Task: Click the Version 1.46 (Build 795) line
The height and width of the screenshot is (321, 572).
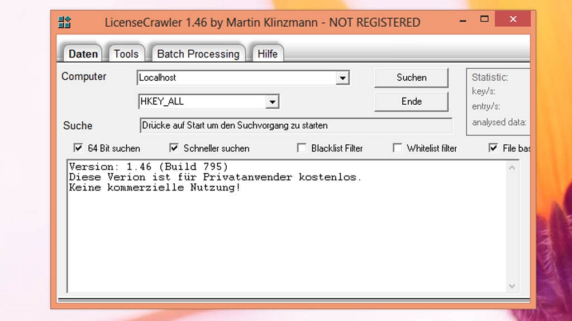Action: [149, 167]
